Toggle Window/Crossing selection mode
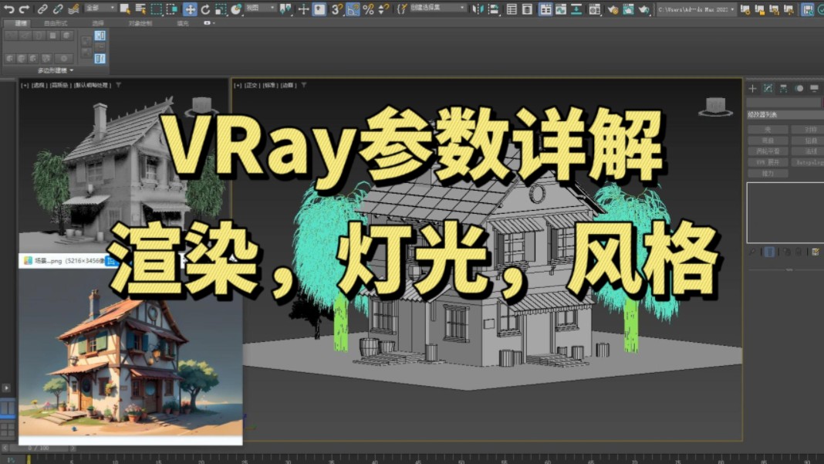 [x=172, y=9]
